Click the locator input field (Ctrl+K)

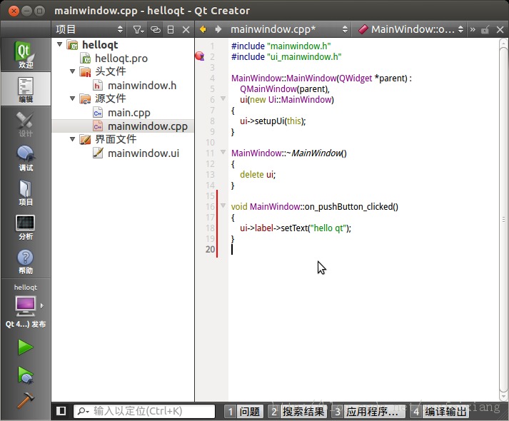click(x=144, y=411)
